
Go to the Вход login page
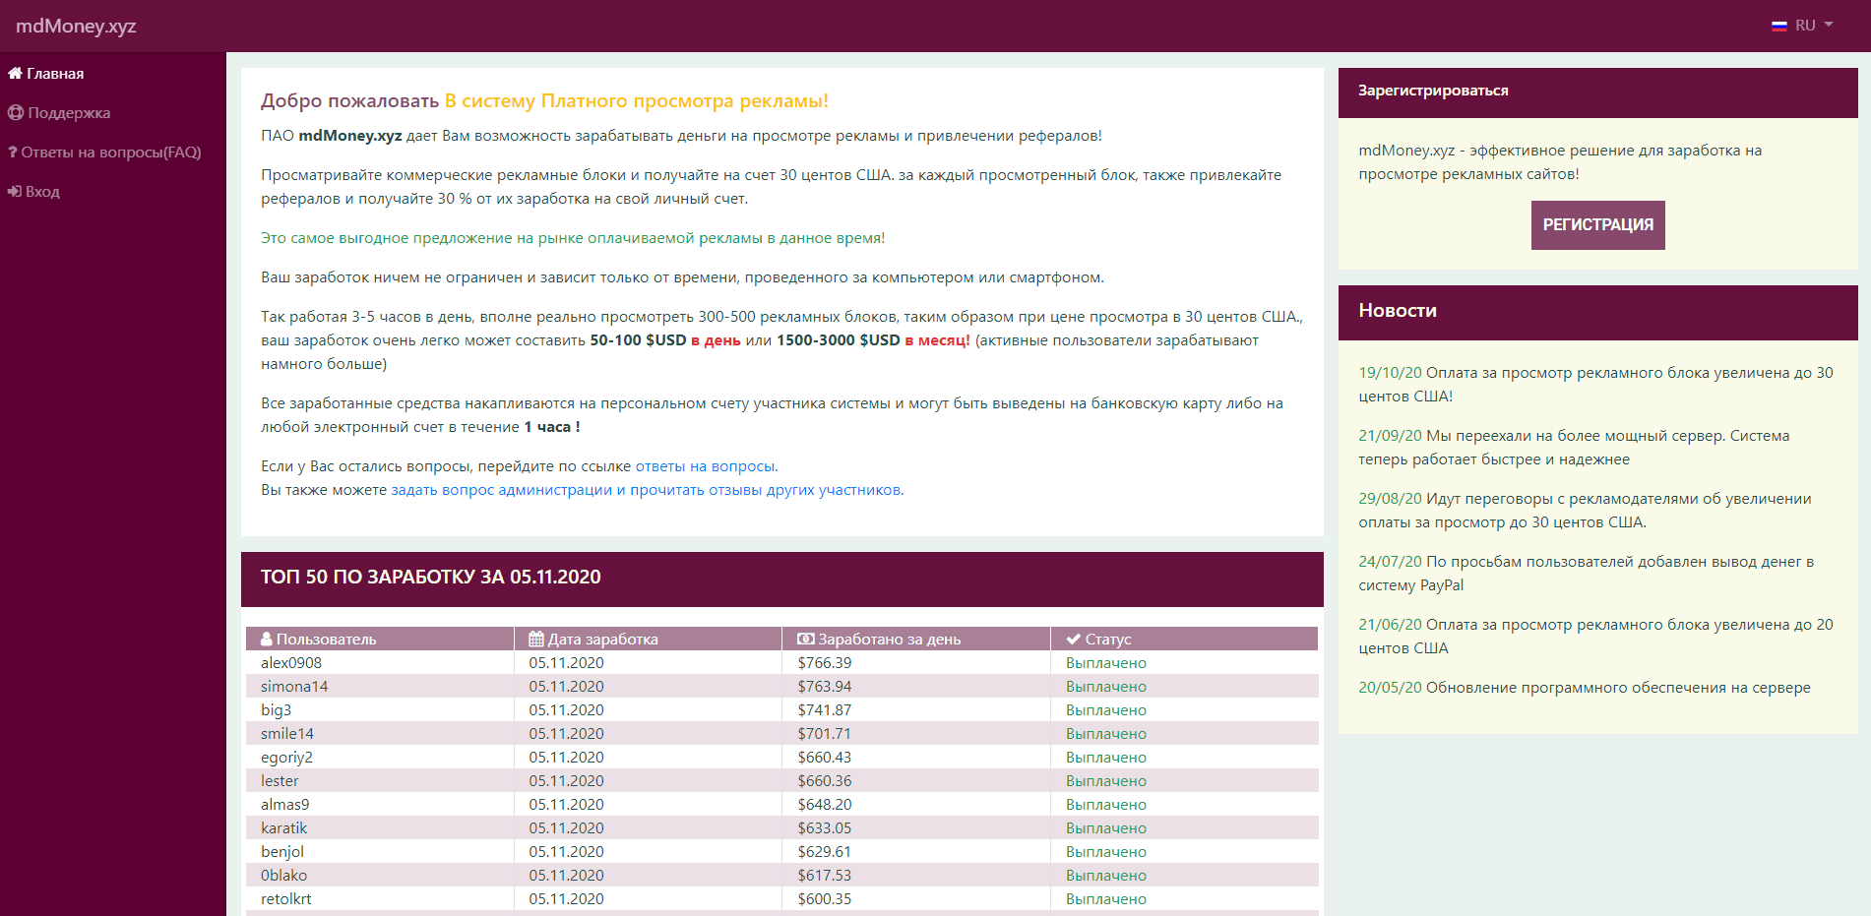(x=42, y=192)
